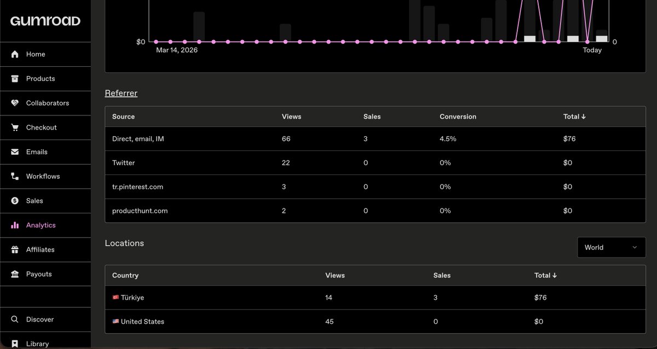Click the Discover magnifier icon

pyautogui.click(x=15, y=319)
